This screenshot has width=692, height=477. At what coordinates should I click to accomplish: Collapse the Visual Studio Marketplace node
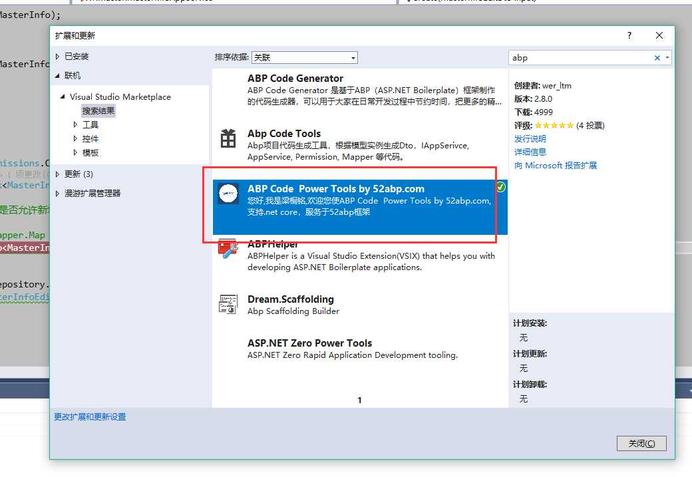pos(63,96)
